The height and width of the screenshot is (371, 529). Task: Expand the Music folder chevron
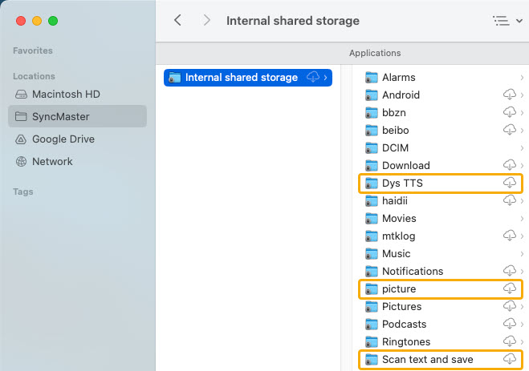pyautogui.click(x=522, y=253)
